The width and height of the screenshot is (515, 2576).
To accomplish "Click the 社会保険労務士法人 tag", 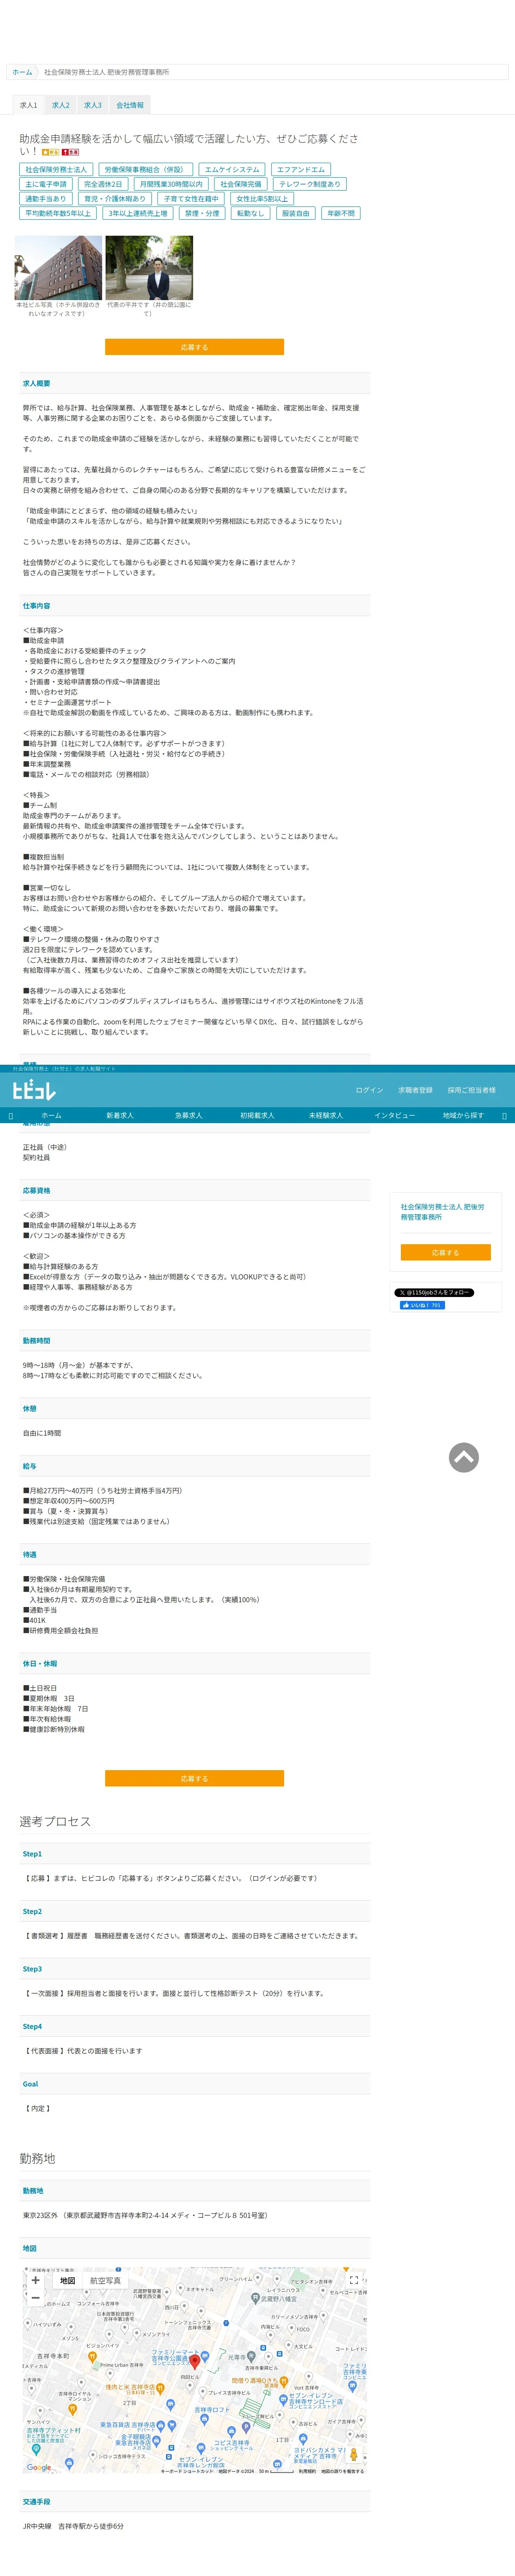I will (x=56, y=170).
